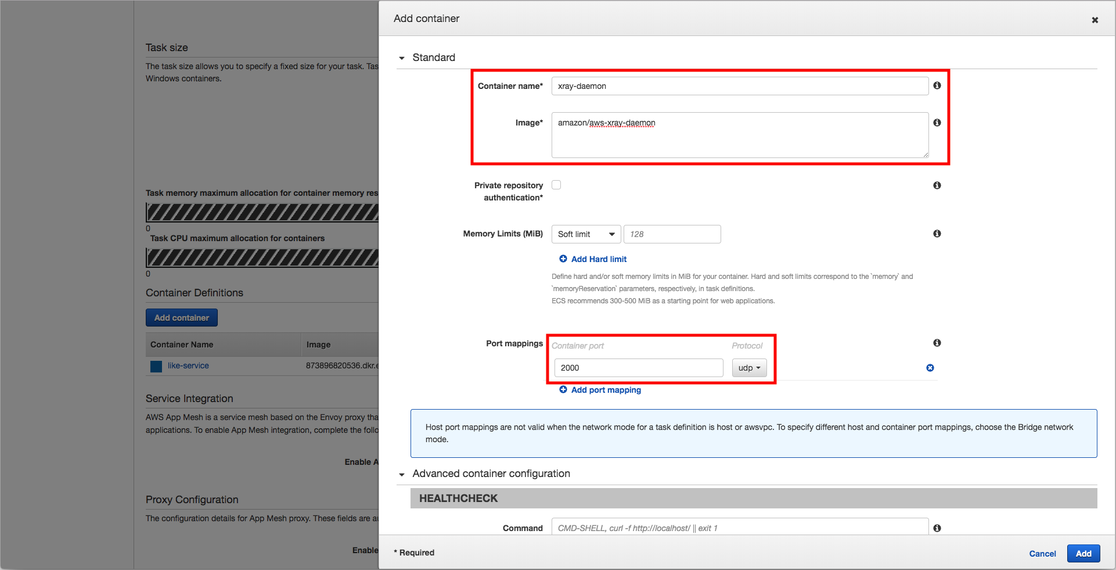
Task: Open like-service container link
Action: 188,365
